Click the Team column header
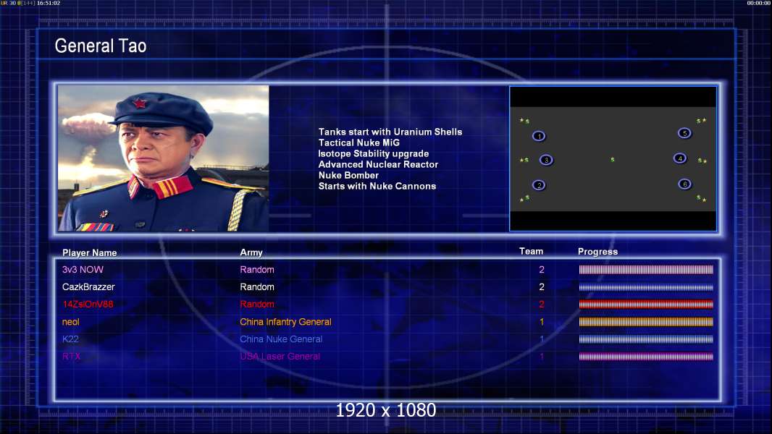Screen dimensions: 772x434 click(x=532, y=251)
